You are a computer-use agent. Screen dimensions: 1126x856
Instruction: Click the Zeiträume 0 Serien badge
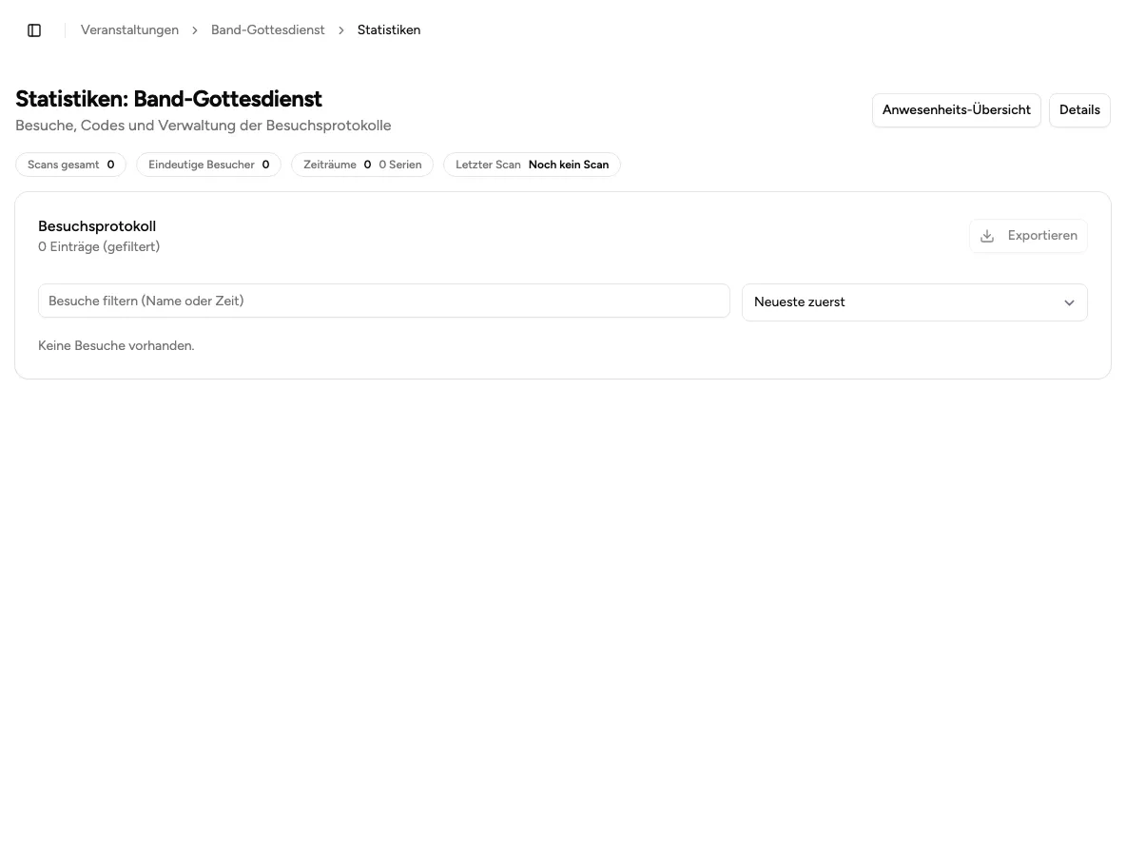click(x=362, y=165)
